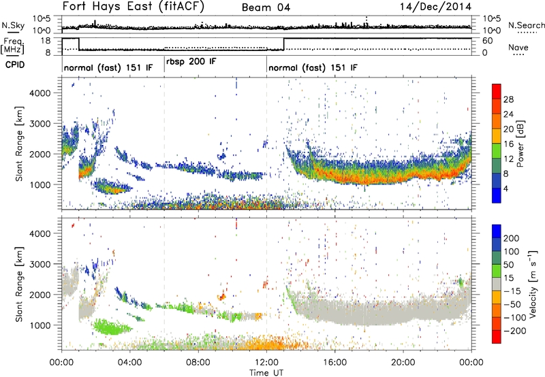Select the 'rbsp 200 IF' CPID text
The width and height of the screenshot is (545, 377).
pyautogui.click(x=191, y=62)
